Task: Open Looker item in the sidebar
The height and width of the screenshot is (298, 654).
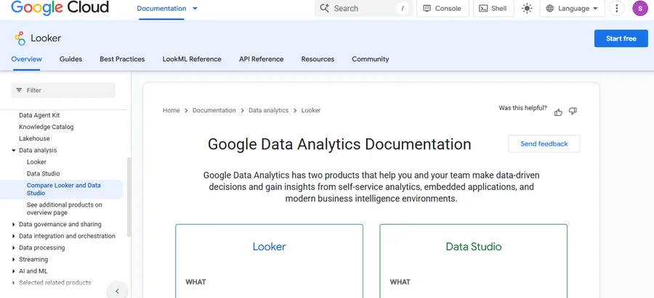Action: coord(36,162)
